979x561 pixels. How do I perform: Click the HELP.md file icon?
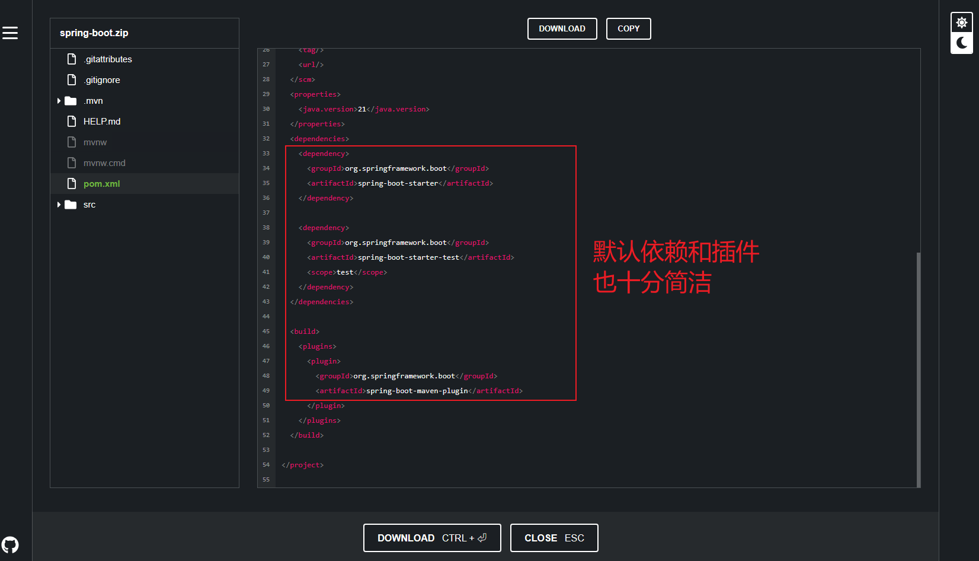pyautogui.click(x=72, y=122)
